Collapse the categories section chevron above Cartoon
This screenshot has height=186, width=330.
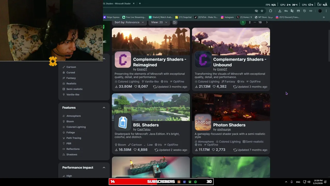pyautogui.click(x=104, y=59)
